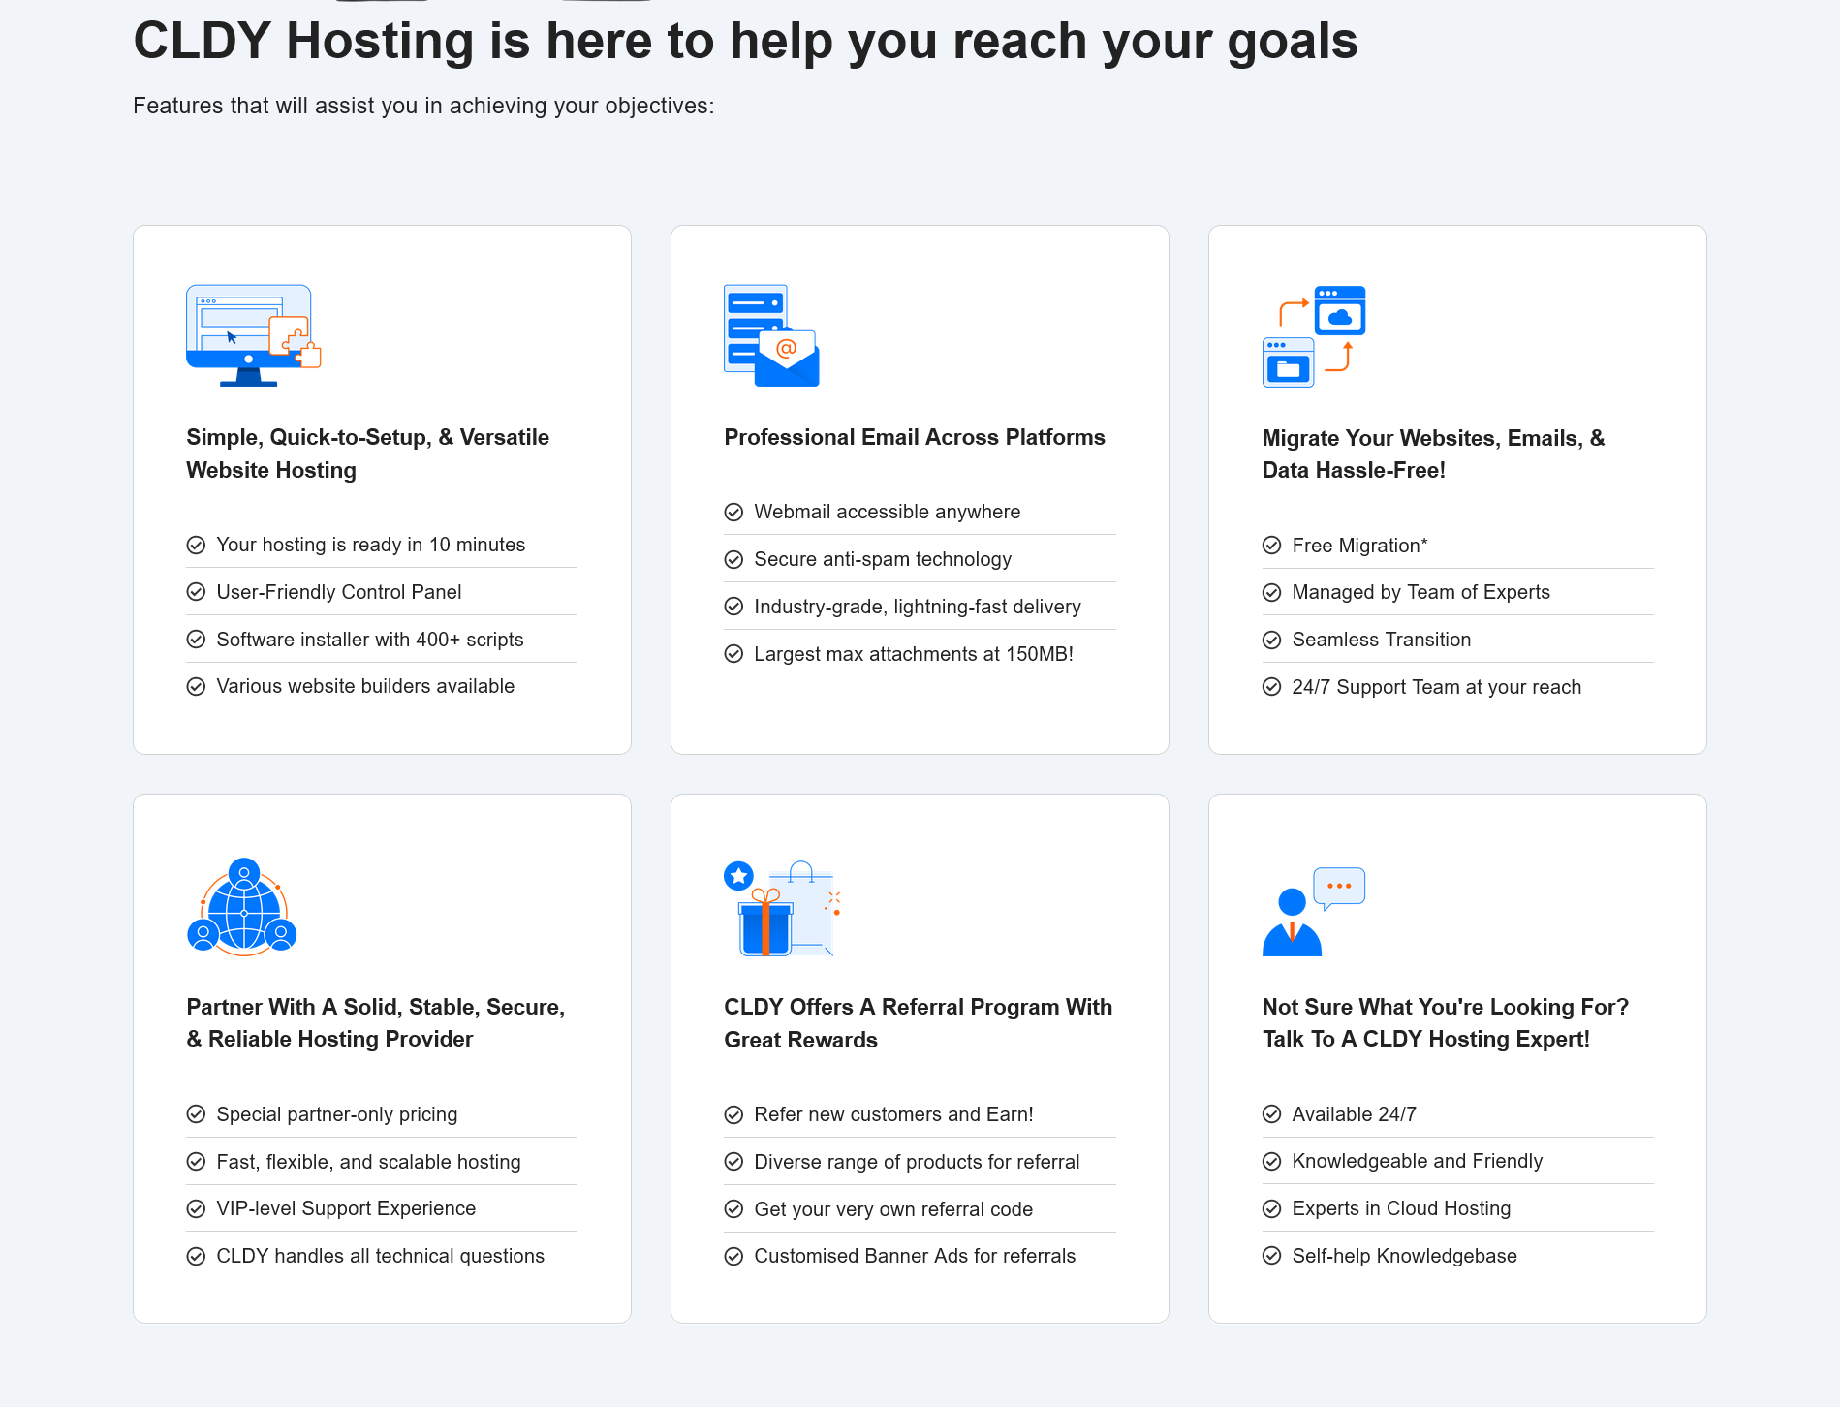Select 'Simple, Quick-to-Setup' hosting card title
1841x1407 pixels.
point(367,453)
